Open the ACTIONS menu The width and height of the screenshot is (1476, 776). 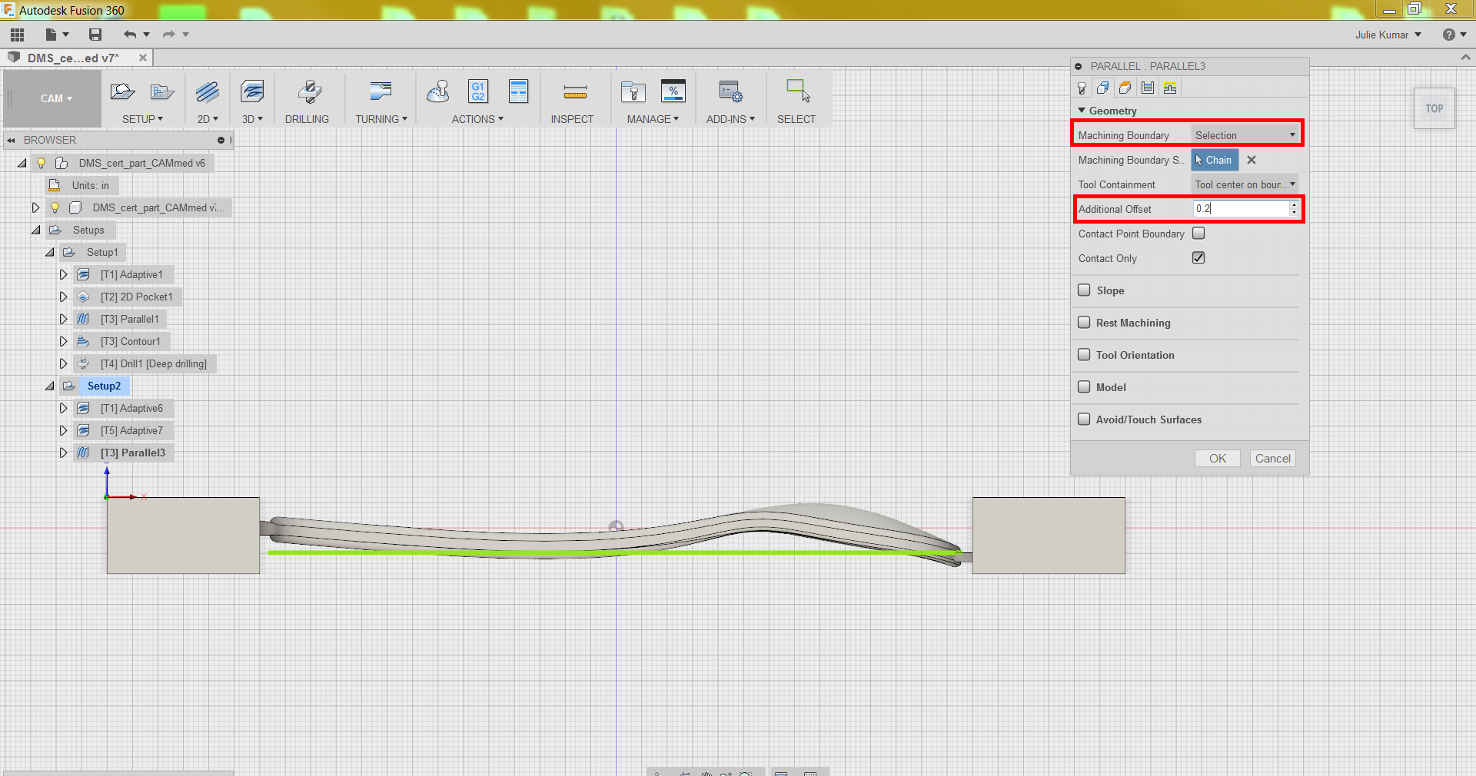(x=477, y=119)
